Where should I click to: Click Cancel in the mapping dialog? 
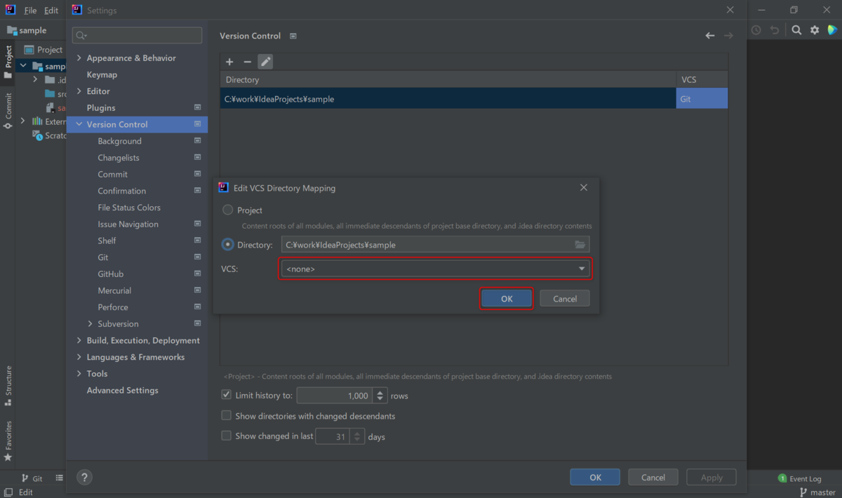coord(565,299)
